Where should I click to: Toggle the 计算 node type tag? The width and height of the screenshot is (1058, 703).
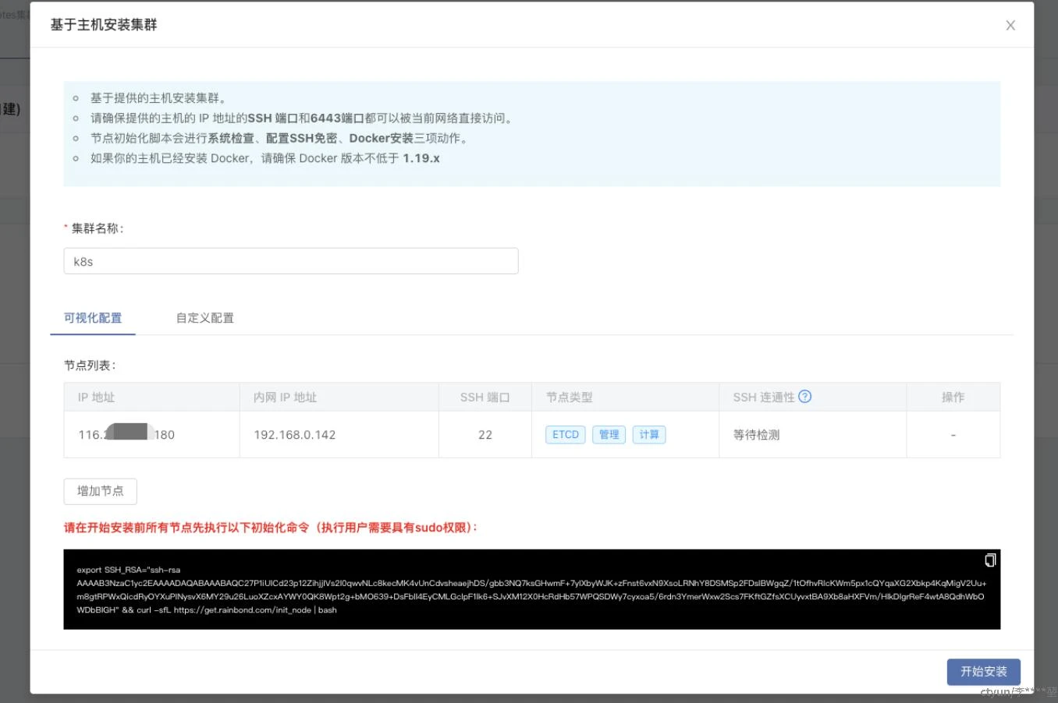click(x=649, y=435)
